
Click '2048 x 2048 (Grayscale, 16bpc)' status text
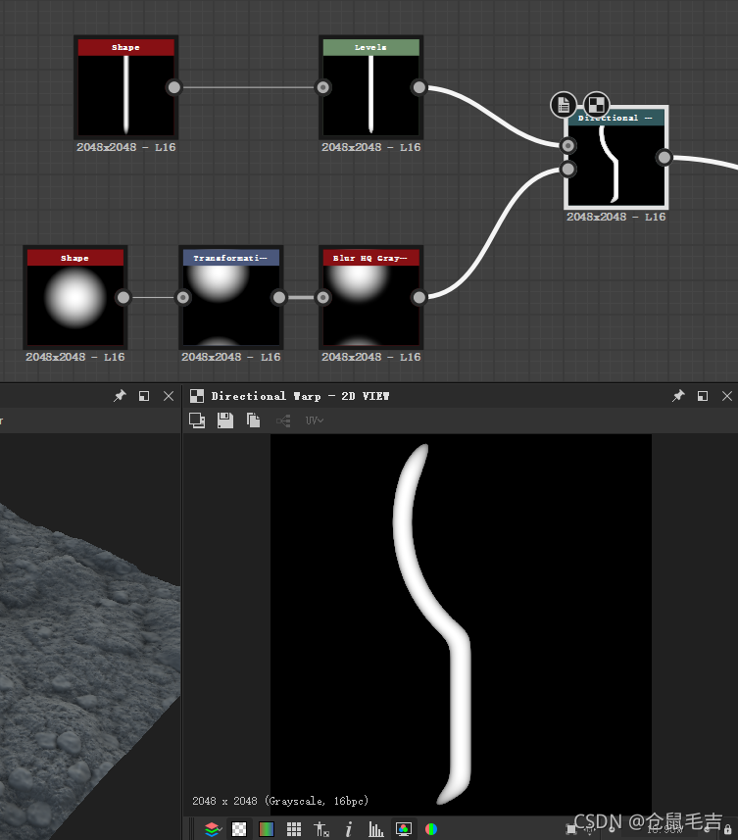click(x=280, y=801)
